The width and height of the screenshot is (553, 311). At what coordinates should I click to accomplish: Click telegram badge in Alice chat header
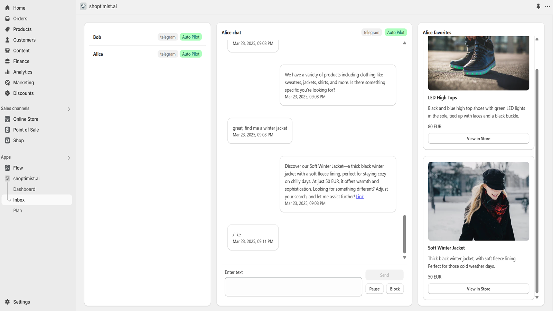pos(372,32)
